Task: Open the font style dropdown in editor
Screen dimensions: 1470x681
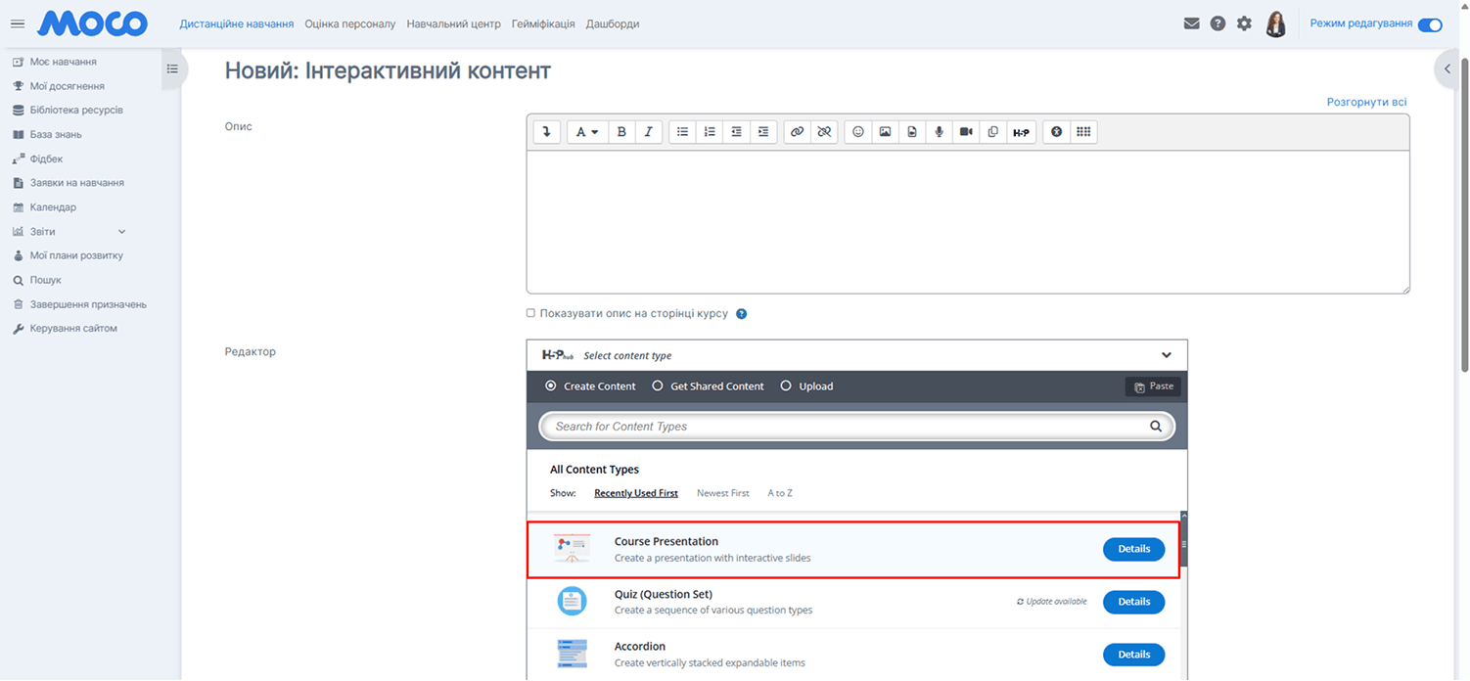Action: 586,132
